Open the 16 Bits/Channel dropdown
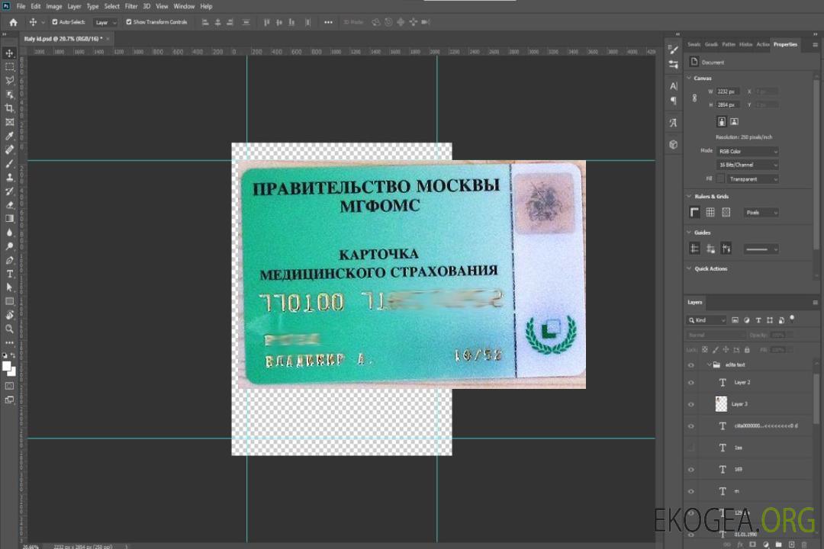Image resolution: width=824 pixels, height=549 pixels. click(x=747, y=165)
